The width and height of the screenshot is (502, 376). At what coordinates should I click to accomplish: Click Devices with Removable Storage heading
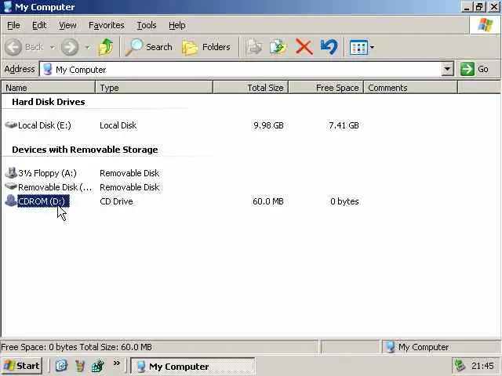tap(85, 150)
